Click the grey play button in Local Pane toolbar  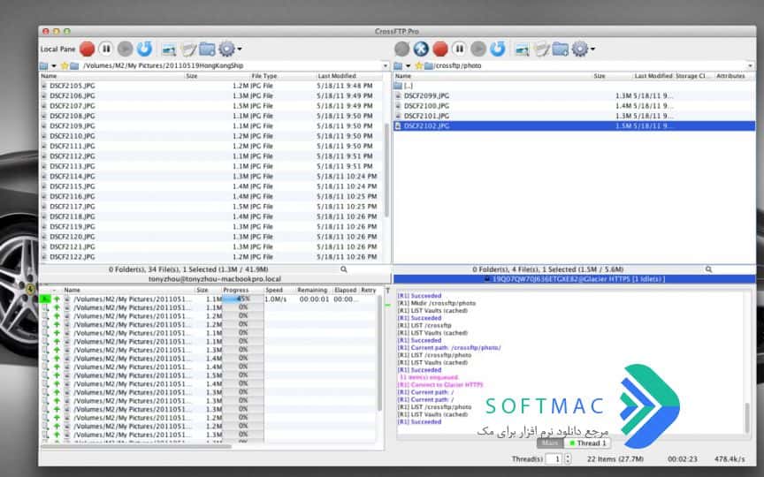click(x=126, y=49)
